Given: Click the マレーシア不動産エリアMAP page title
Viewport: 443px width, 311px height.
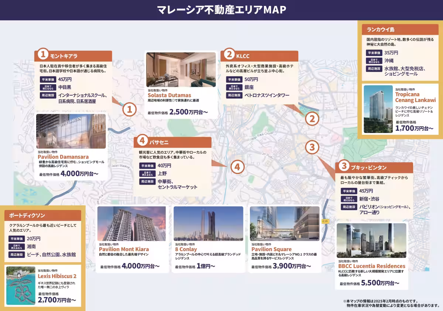Looking at the screenshot, I should click(x=221, y=10).
